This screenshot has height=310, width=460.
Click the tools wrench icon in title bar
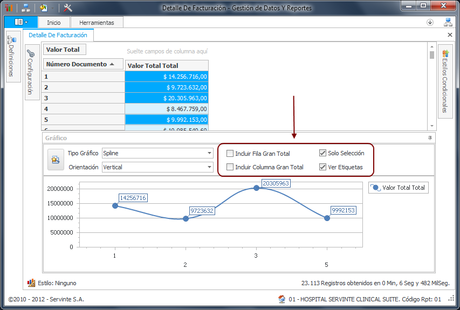67,8
